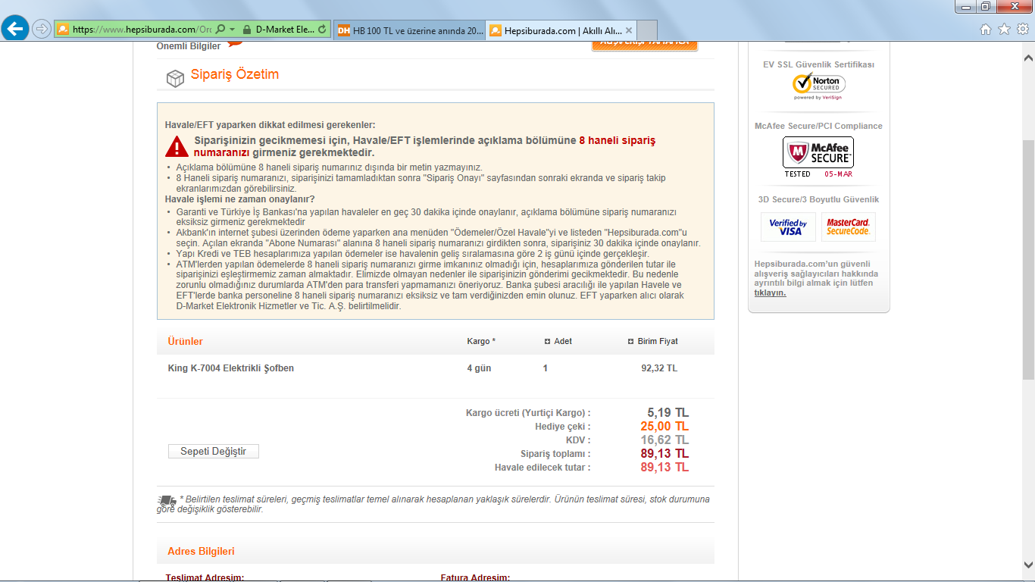Click the Sipariş toplamı amount 89,13 TL

(x=664, y=454)
